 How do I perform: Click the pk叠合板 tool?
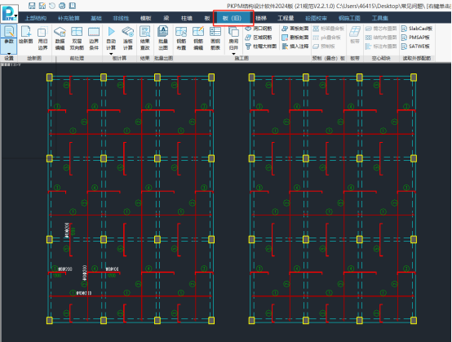click(x=326, y=38)
